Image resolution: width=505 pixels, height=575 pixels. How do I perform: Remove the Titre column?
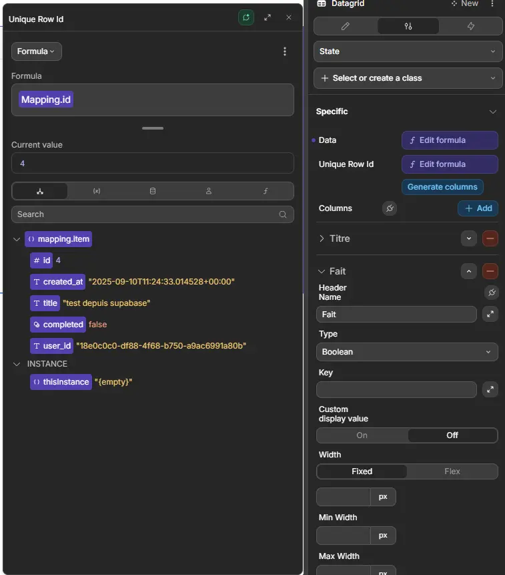coord(490,238)
